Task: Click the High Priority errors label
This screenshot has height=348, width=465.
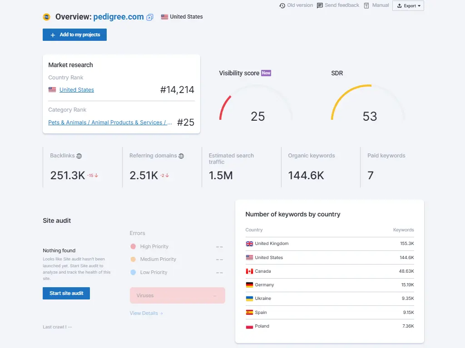Action: (x=154, y=246)
